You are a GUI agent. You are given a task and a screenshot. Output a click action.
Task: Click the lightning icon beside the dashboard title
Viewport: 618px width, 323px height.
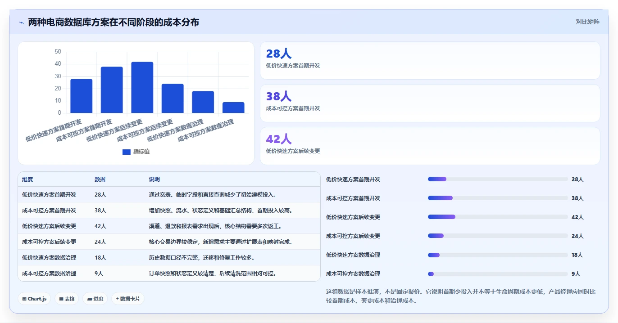(21, 22)
